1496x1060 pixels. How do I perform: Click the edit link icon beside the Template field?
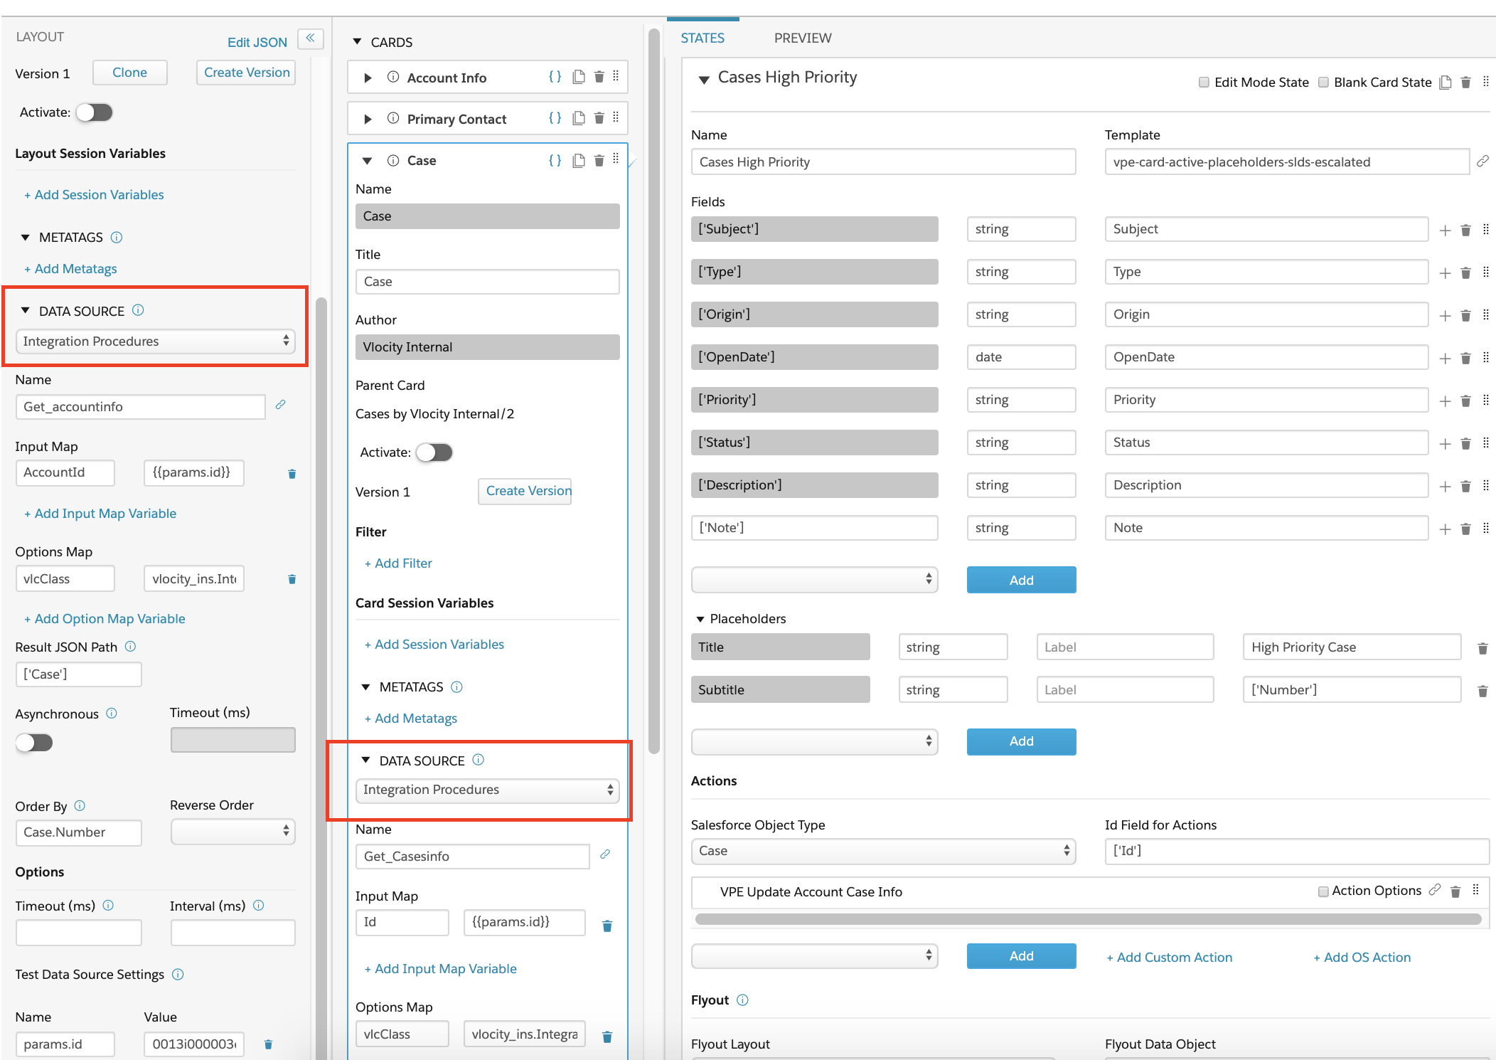click(1482, 161)
